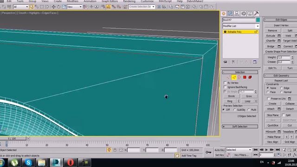Select the Edge constraint radio button
Screen dimensions: 297x167
282,88
